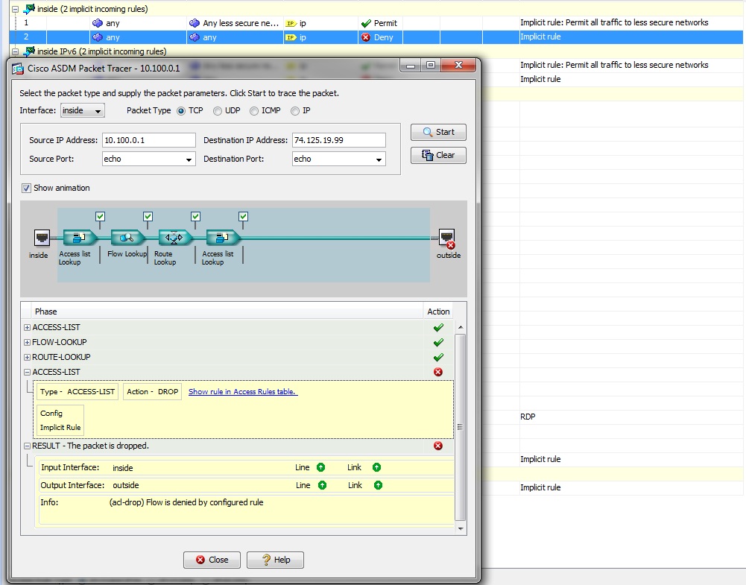The width and height of the screenshot is (746, 585).
Task: Select the IP packet type
Action: point(295,111)
